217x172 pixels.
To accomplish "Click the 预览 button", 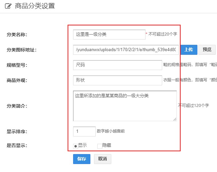I will click(x=207, y=50).
